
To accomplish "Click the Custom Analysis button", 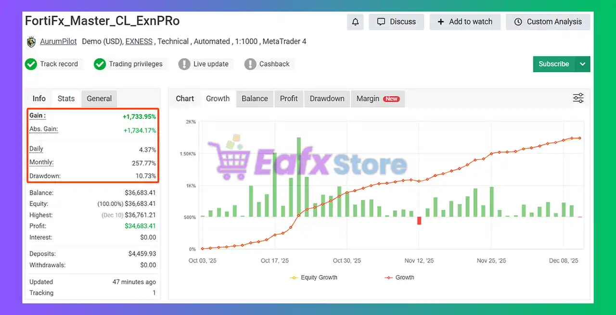I will coord(548,22).
